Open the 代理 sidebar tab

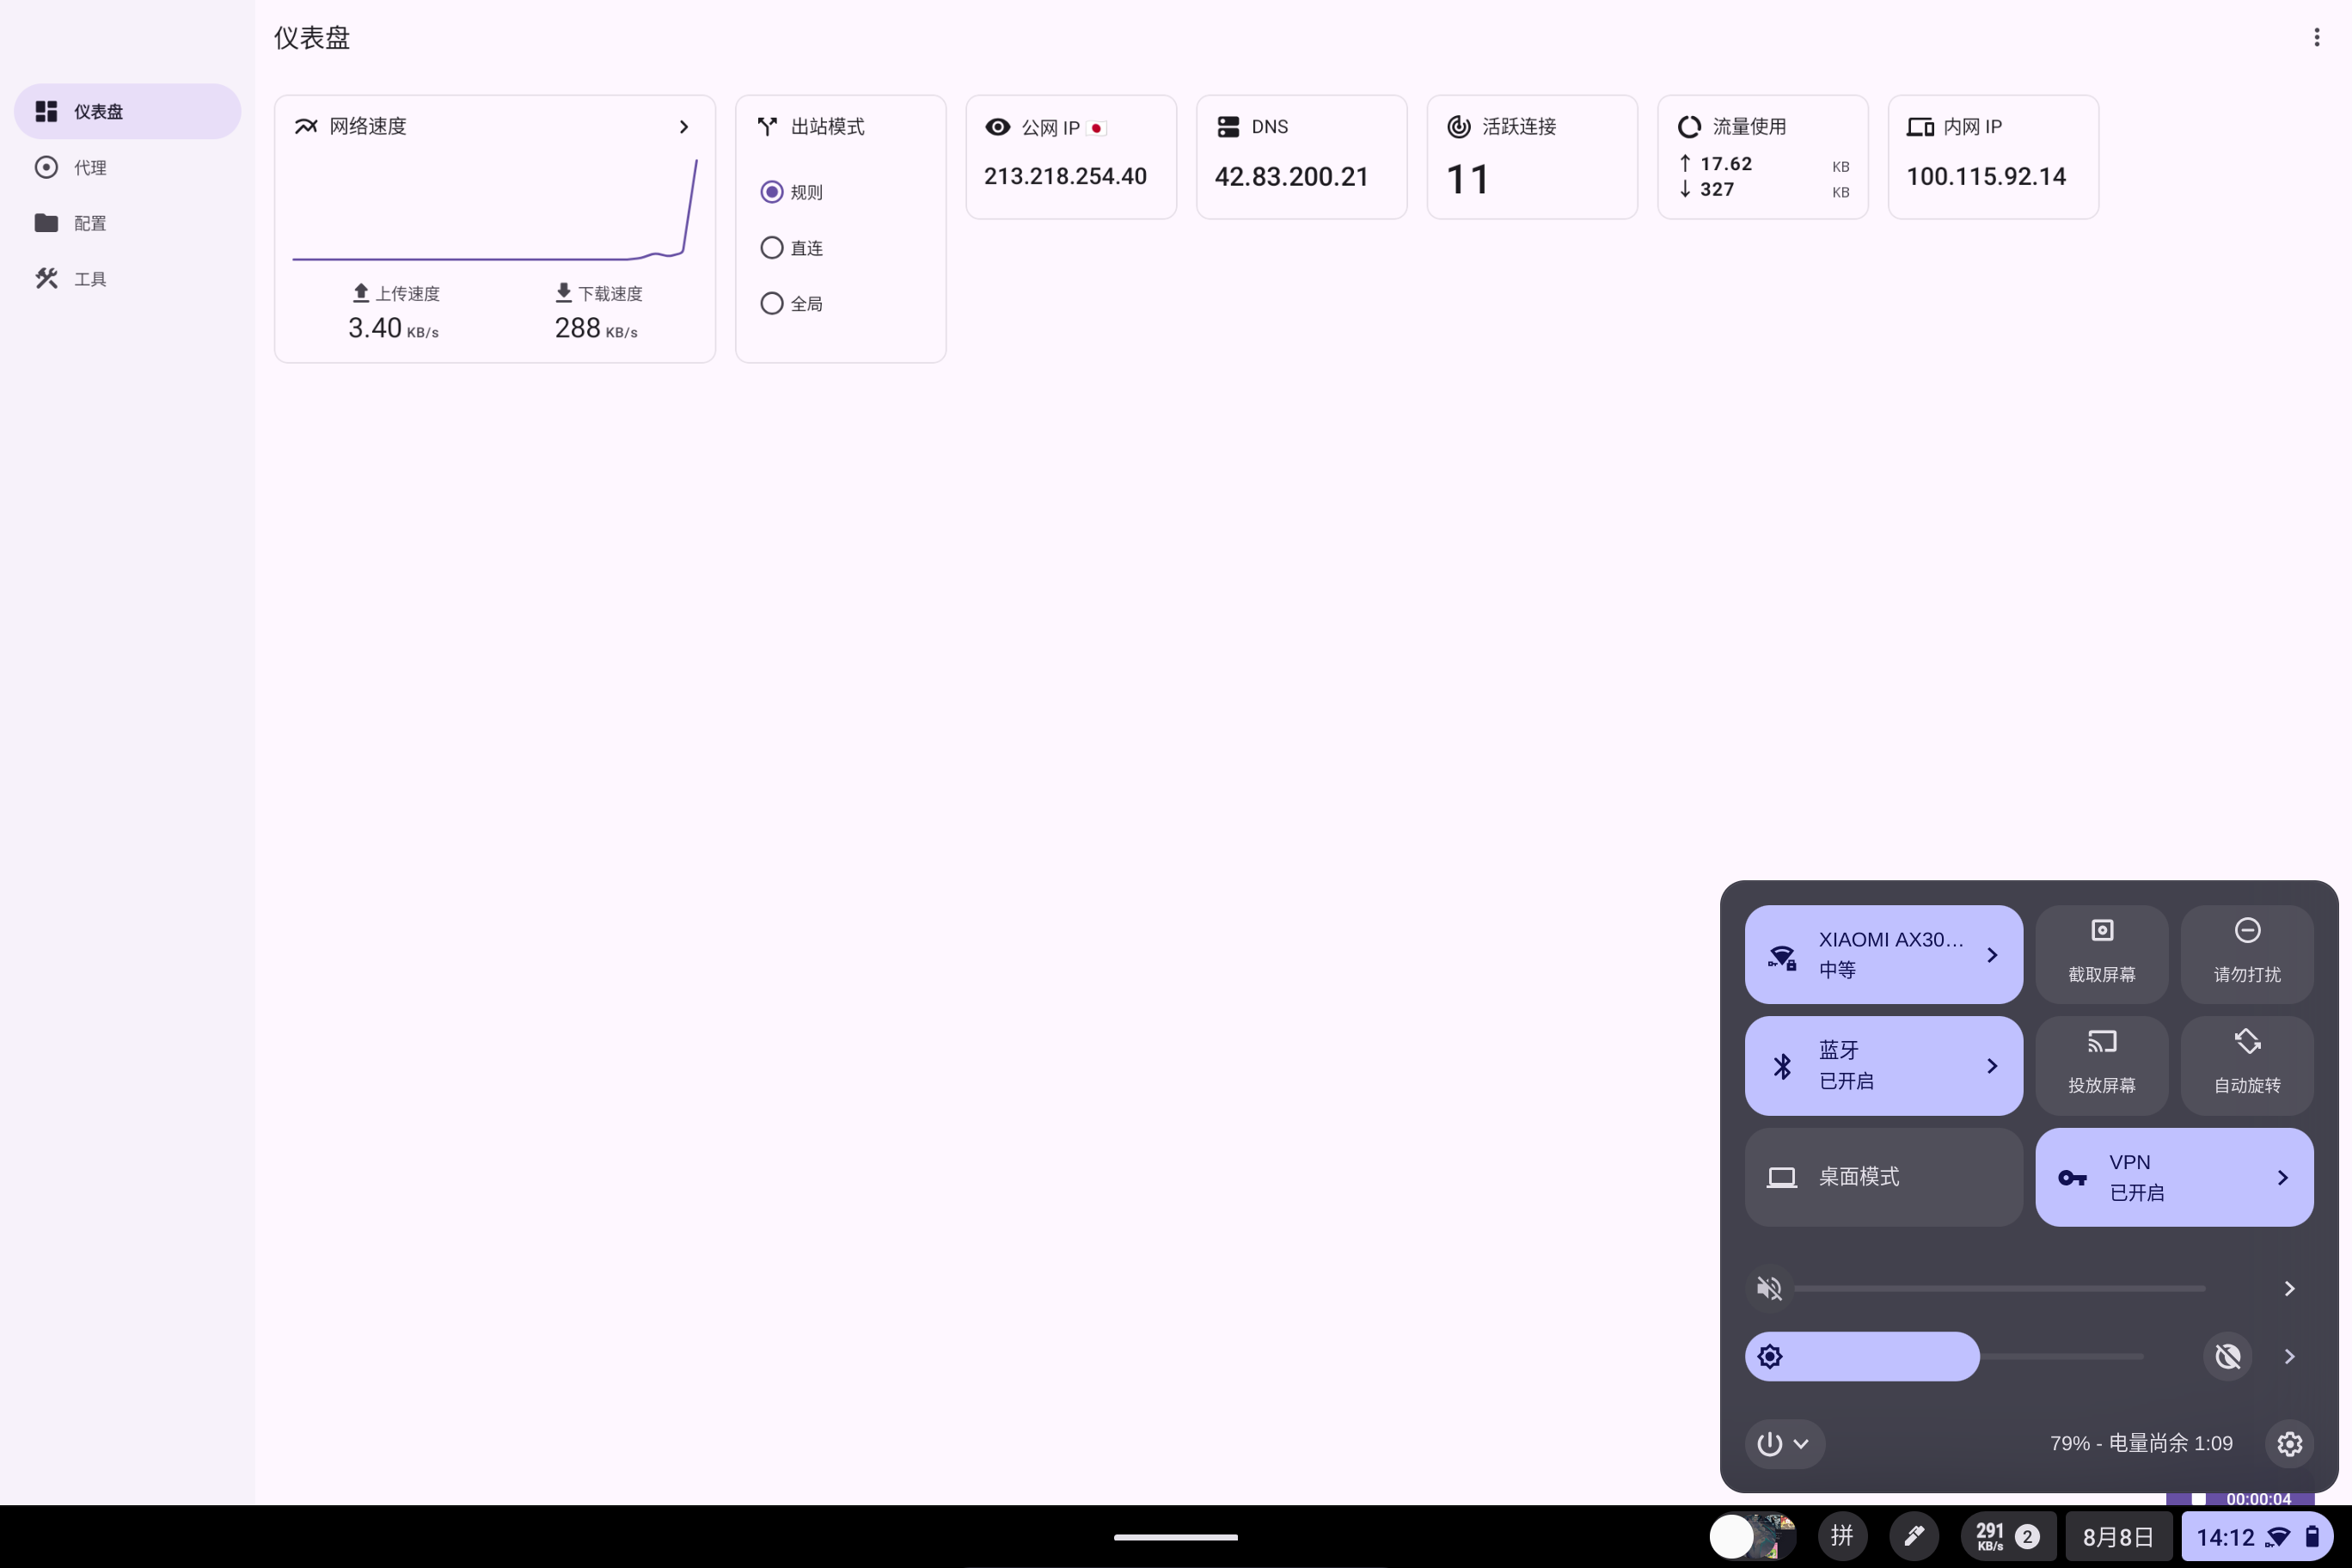90,168
